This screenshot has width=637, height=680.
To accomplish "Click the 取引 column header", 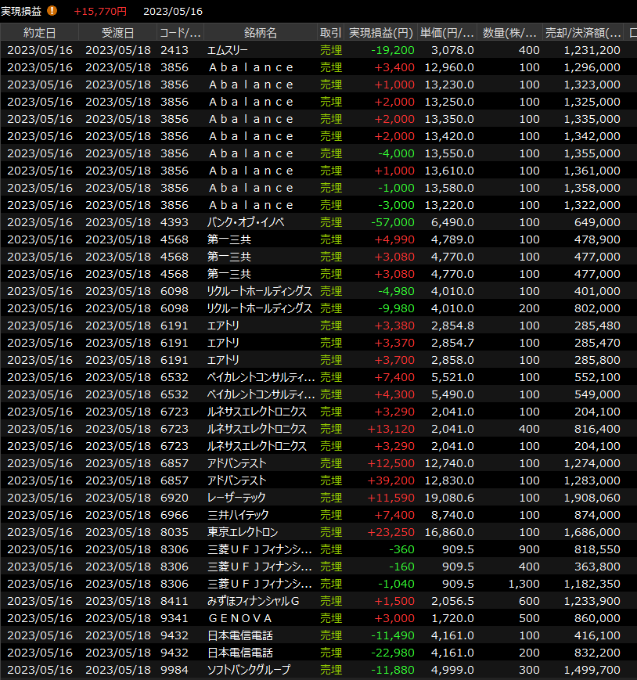I will [330, 33].
